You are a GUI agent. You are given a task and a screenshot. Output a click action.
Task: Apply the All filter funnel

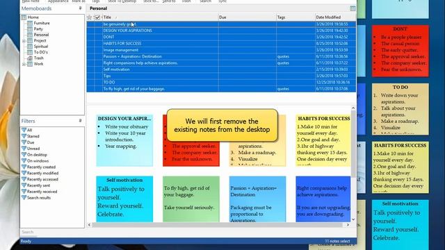point(24,130)
